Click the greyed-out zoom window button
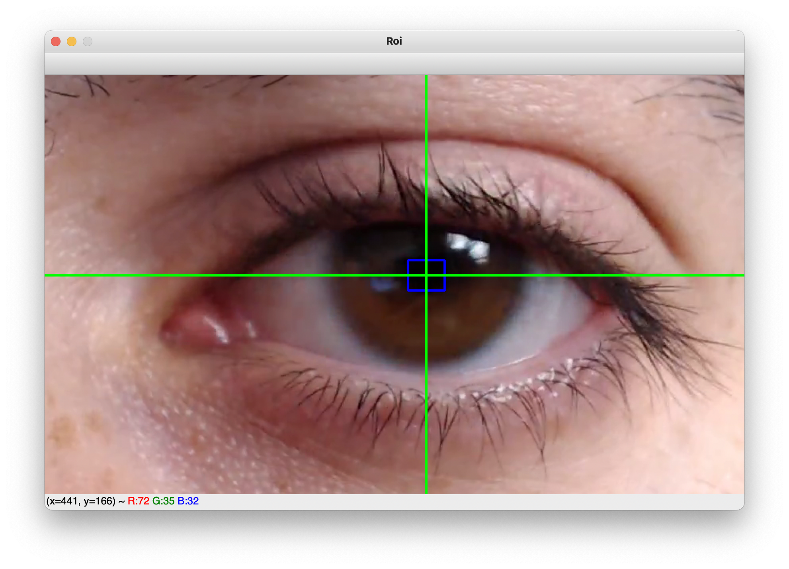The height and width of the screenshot is (569, 789). click(88, 41)
